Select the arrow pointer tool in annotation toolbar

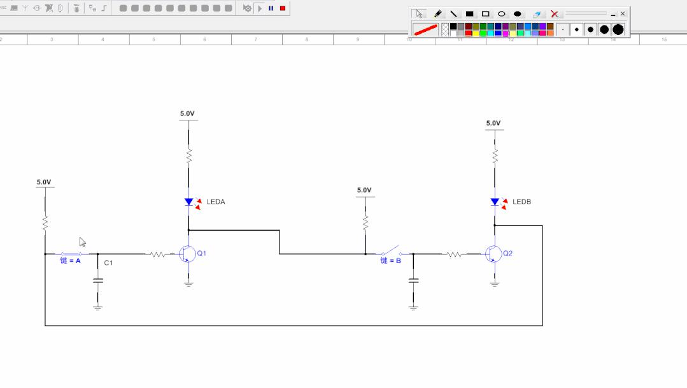click(x=419, y=13)
